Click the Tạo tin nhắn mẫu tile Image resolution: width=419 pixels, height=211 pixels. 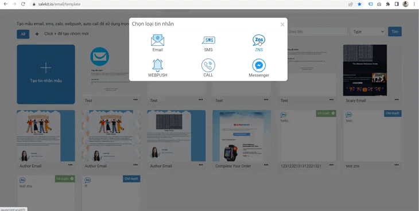point(46,74)
